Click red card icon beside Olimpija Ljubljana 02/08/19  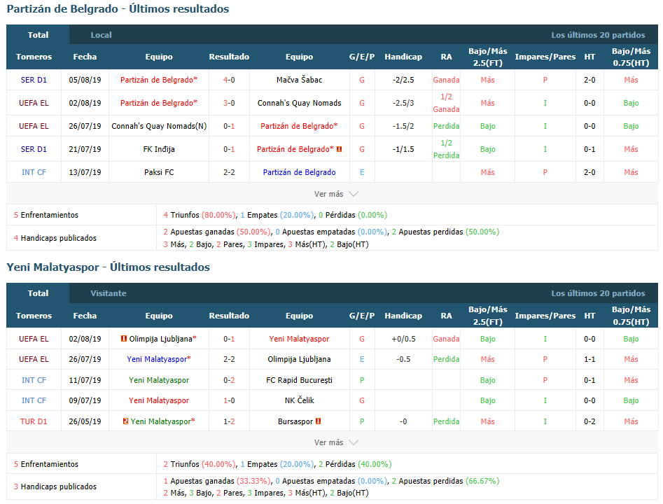pos(124,338)
